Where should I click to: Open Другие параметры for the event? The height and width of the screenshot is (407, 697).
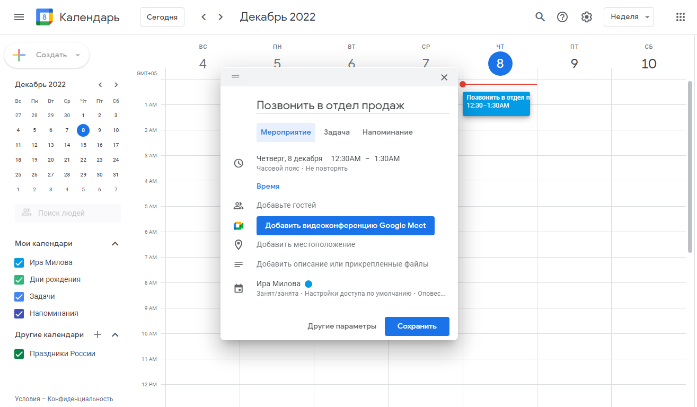pos(342,326)
